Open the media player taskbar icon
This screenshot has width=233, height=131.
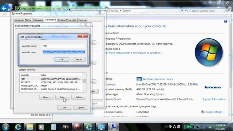pos(41,127)
